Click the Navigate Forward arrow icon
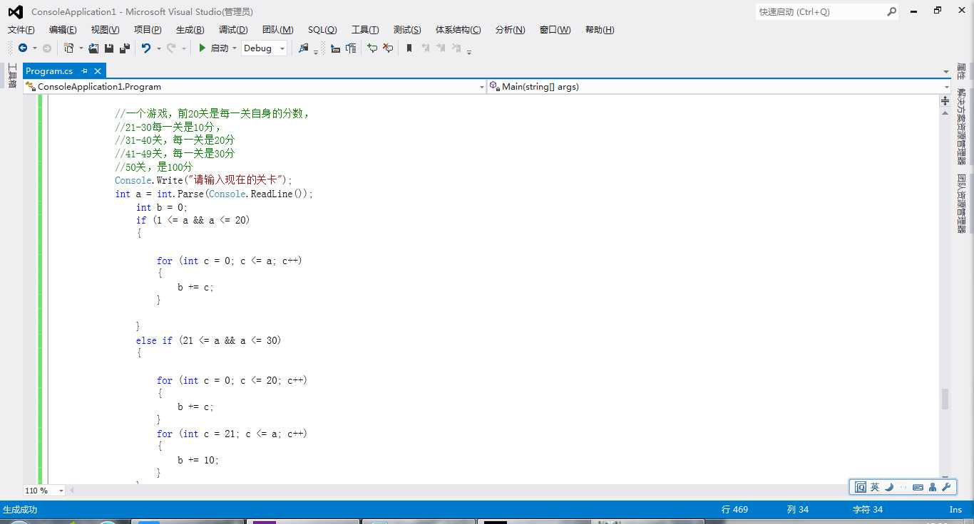The width and height of the screenshot is (974, 524). coord(47,48)
